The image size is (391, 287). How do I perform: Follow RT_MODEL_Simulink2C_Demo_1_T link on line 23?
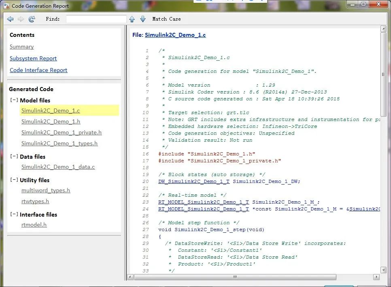point(204,202)
